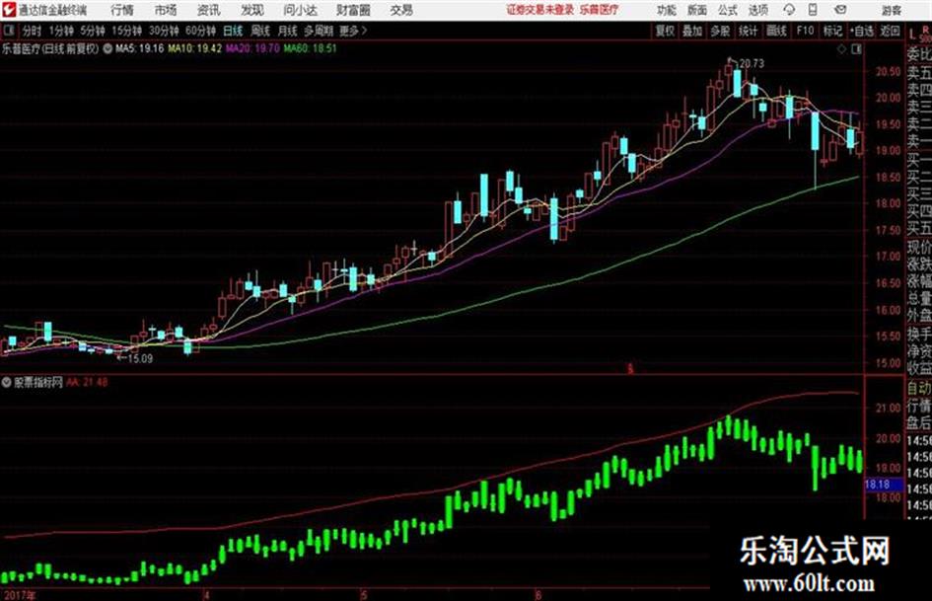
Task: Toggle the left sidebar panel icon
Action: (x=9, y=31)
